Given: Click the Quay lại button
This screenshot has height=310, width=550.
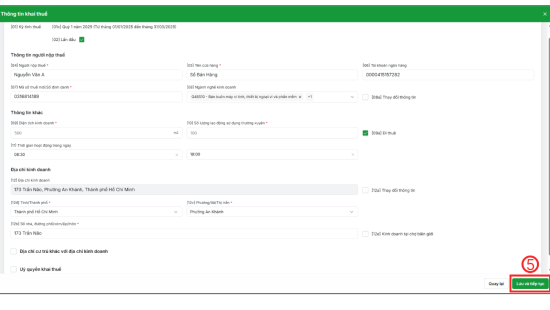Looking at the screenshot, I should [496, 283].
